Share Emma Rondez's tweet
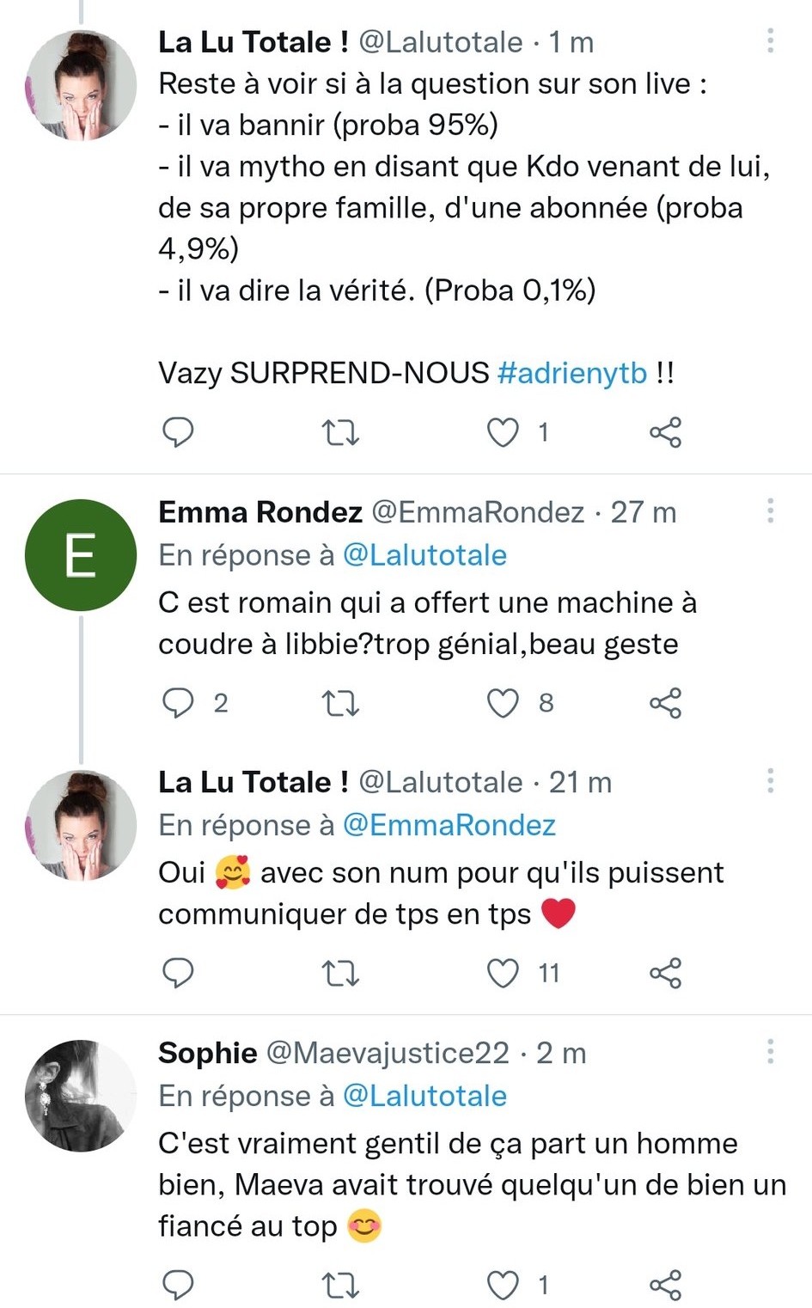This screenshot has height=1308, width=812. (665, 703)
